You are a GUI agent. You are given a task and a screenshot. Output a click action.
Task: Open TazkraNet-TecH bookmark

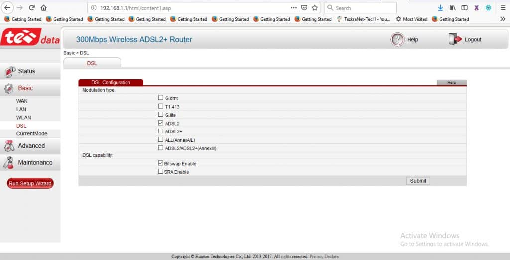click(363, 19)
